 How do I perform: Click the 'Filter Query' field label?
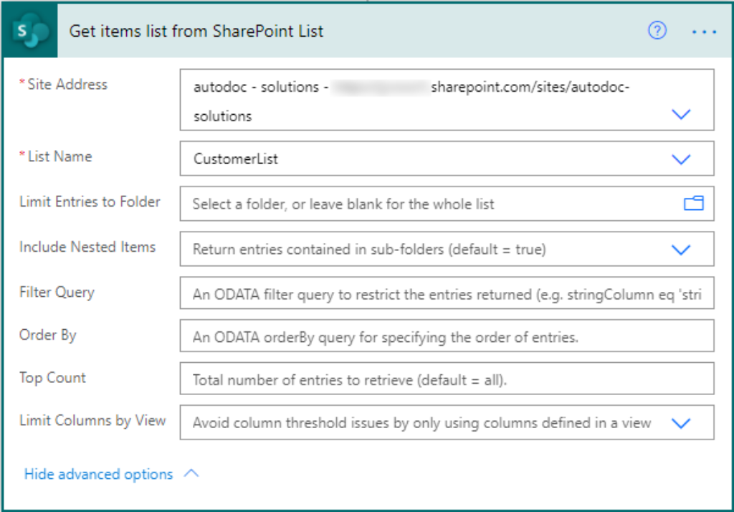(57, 293)
